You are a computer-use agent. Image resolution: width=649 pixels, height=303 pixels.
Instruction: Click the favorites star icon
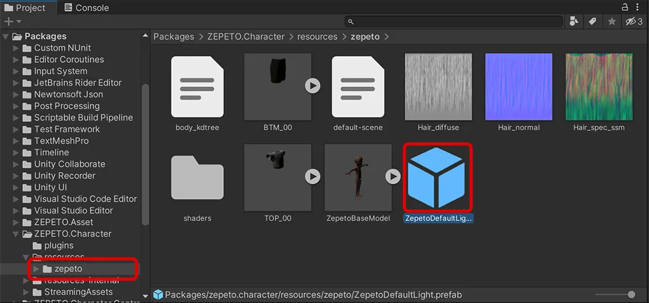[611, 22]
